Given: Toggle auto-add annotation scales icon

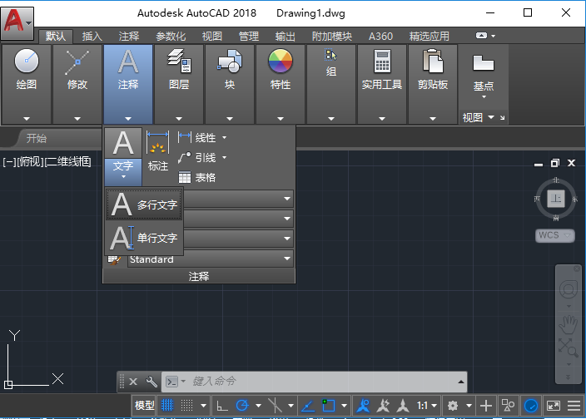Looking at the screenshot, I should [x=383, y=405].
